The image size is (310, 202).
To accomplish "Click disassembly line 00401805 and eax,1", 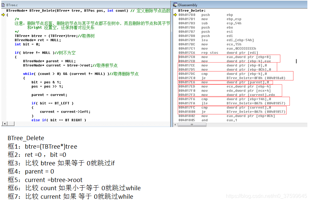I will tap(208, 120).
